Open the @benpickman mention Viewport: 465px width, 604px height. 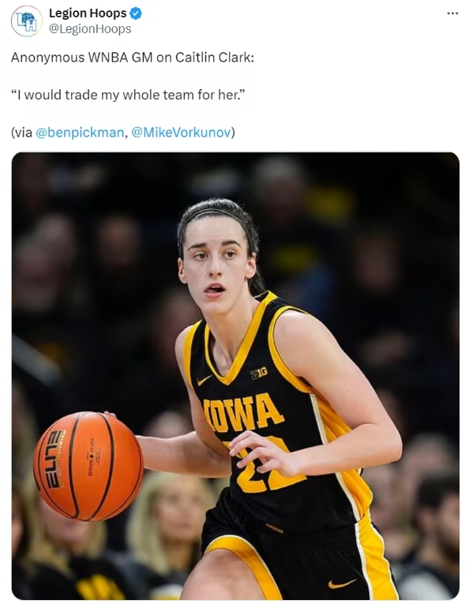click(x=80, y=133)
